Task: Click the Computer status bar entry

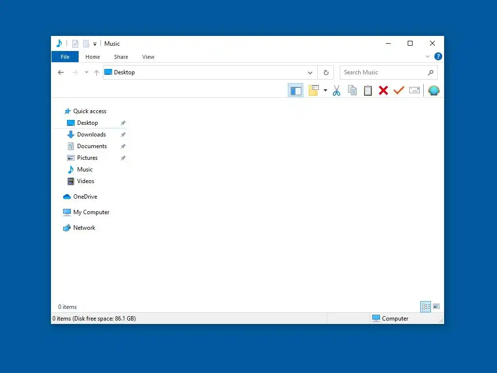Action: 390,319
